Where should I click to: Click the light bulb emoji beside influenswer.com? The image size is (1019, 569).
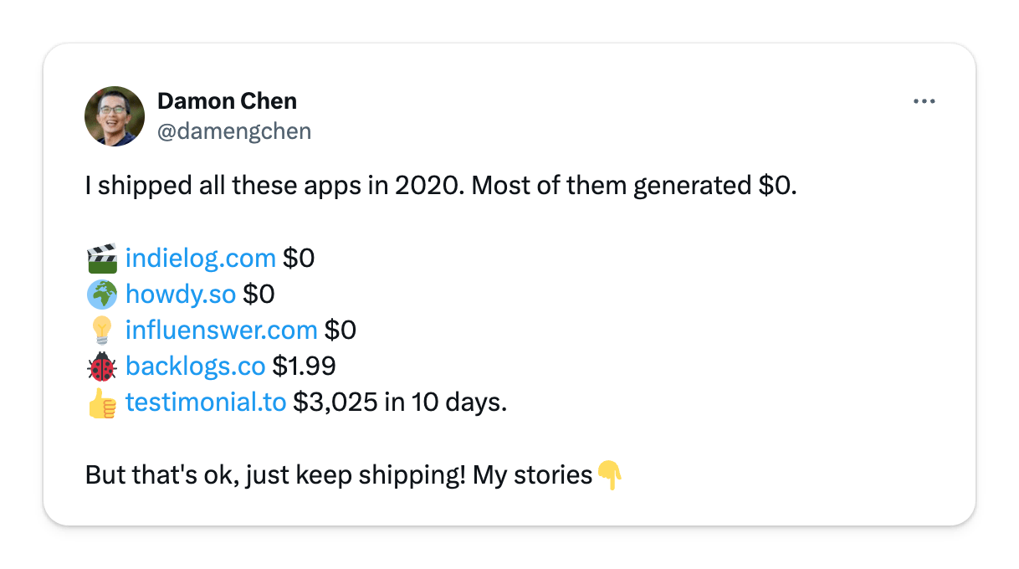pyautogui.click(x=101, y=331)
